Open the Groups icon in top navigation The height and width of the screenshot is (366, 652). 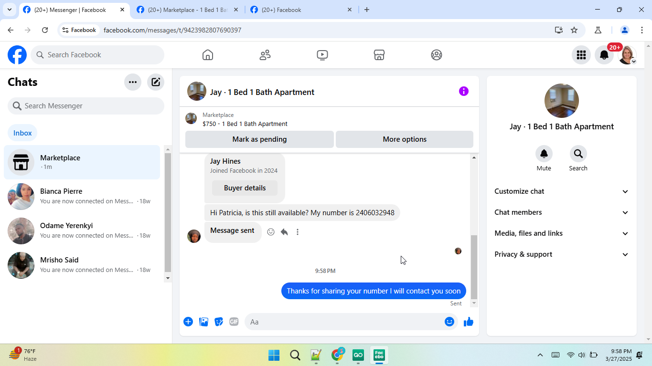[x=437, y=55]
